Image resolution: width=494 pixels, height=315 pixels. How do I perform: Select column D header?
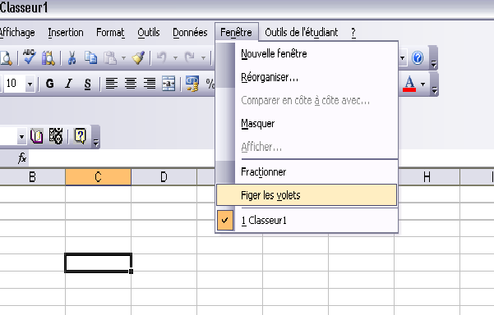pyautogui.click(x=164, y=177)
